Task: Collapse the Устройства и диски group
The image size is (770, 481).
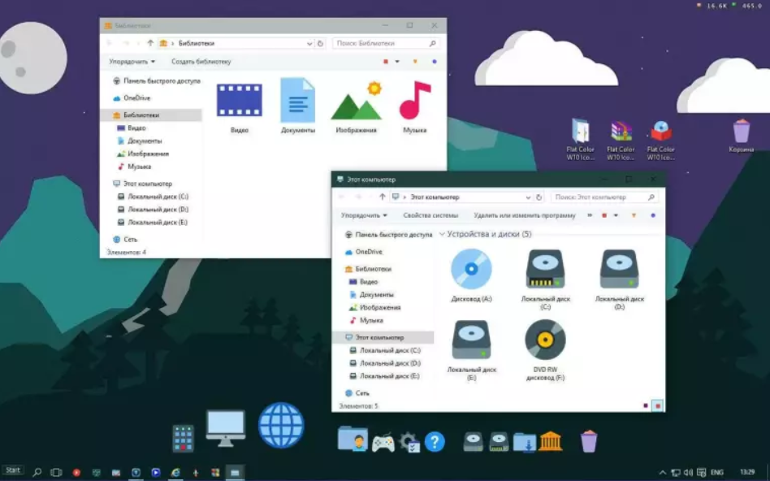Action: (442, 234)
